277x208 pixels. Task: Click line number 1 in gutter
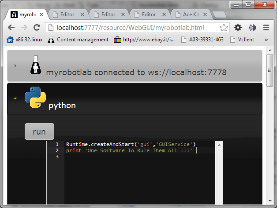click(57, 144)
